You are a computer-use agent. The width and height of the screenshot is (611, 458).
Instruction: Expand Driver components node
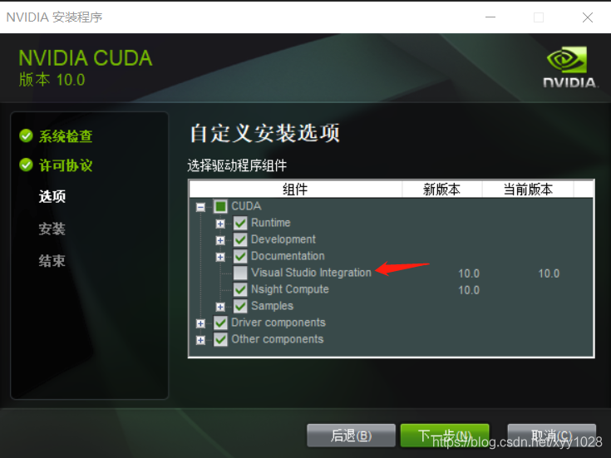coord(200,323)
